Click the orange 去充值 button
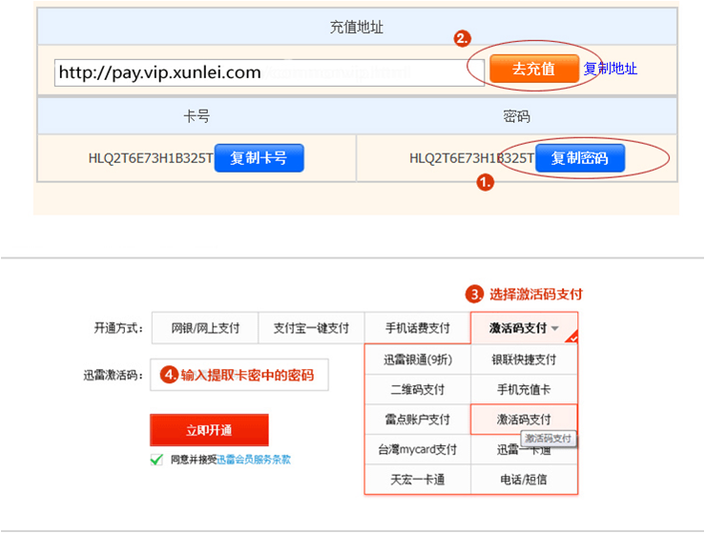705x533 pixels. pos(533,69)
